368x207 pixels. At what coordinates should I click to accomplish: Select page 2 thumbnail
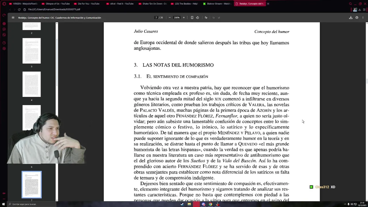(32, 26)
